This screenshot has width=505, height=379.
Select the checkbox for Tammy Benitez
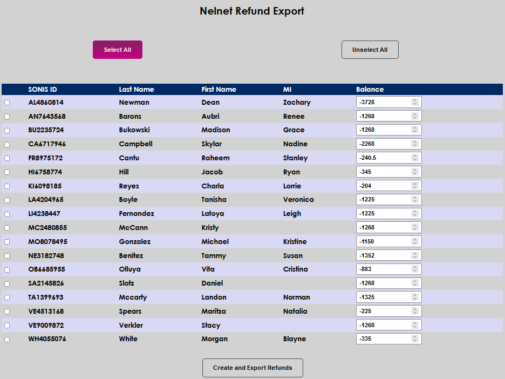(6, 255)
